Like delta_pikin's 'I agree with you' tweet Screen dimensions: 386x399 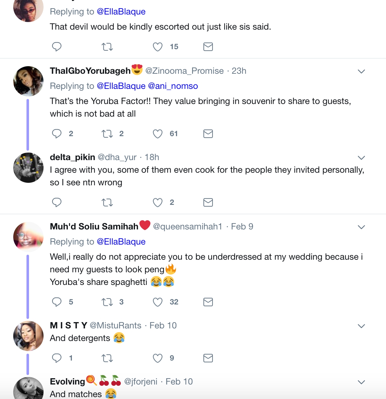[157, 202]
